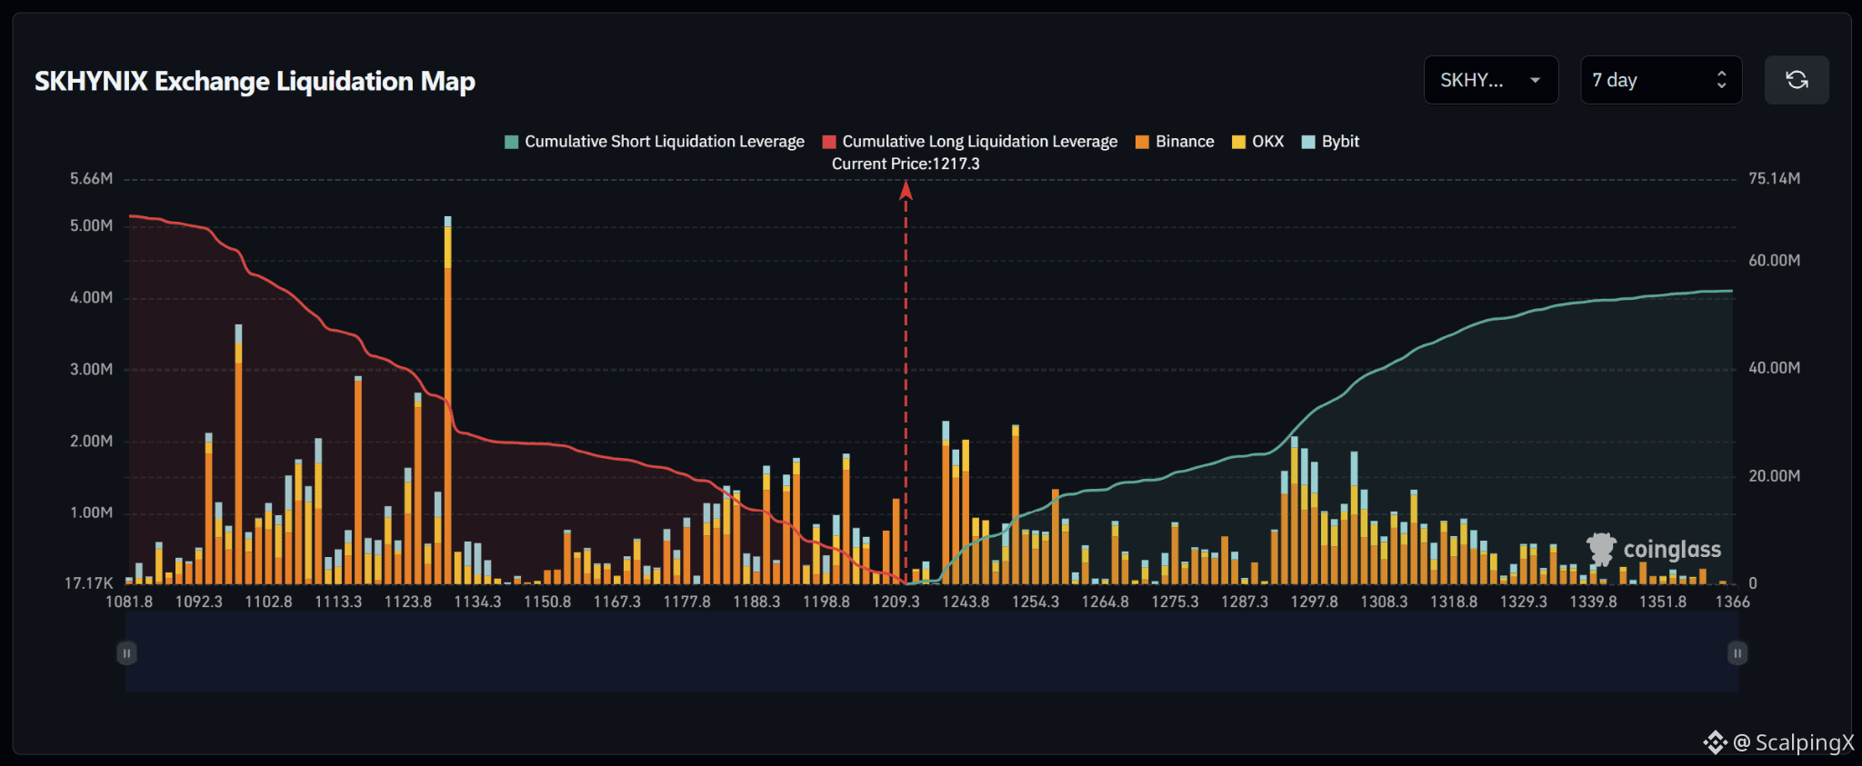Open the SKHY... symbol dropdown
The width and height of the screenshot is (1862, 766).
coord(1491,80)
